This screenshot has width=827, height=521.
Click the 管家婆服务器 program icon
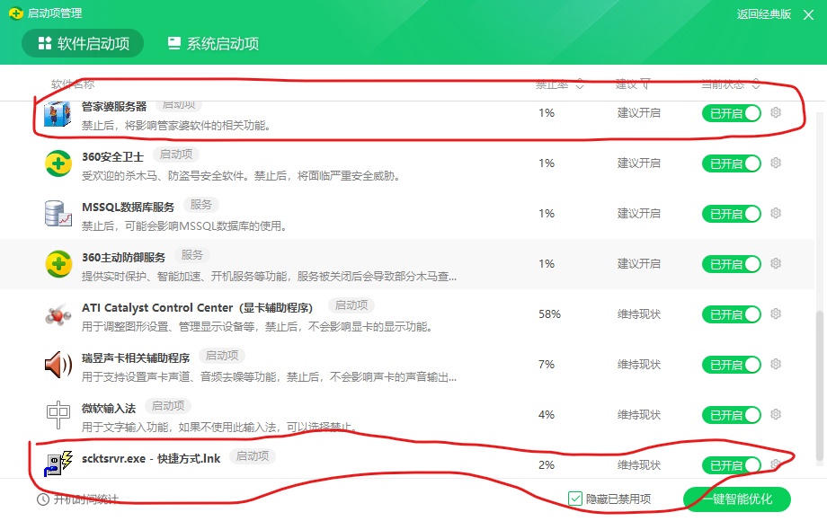58,114
